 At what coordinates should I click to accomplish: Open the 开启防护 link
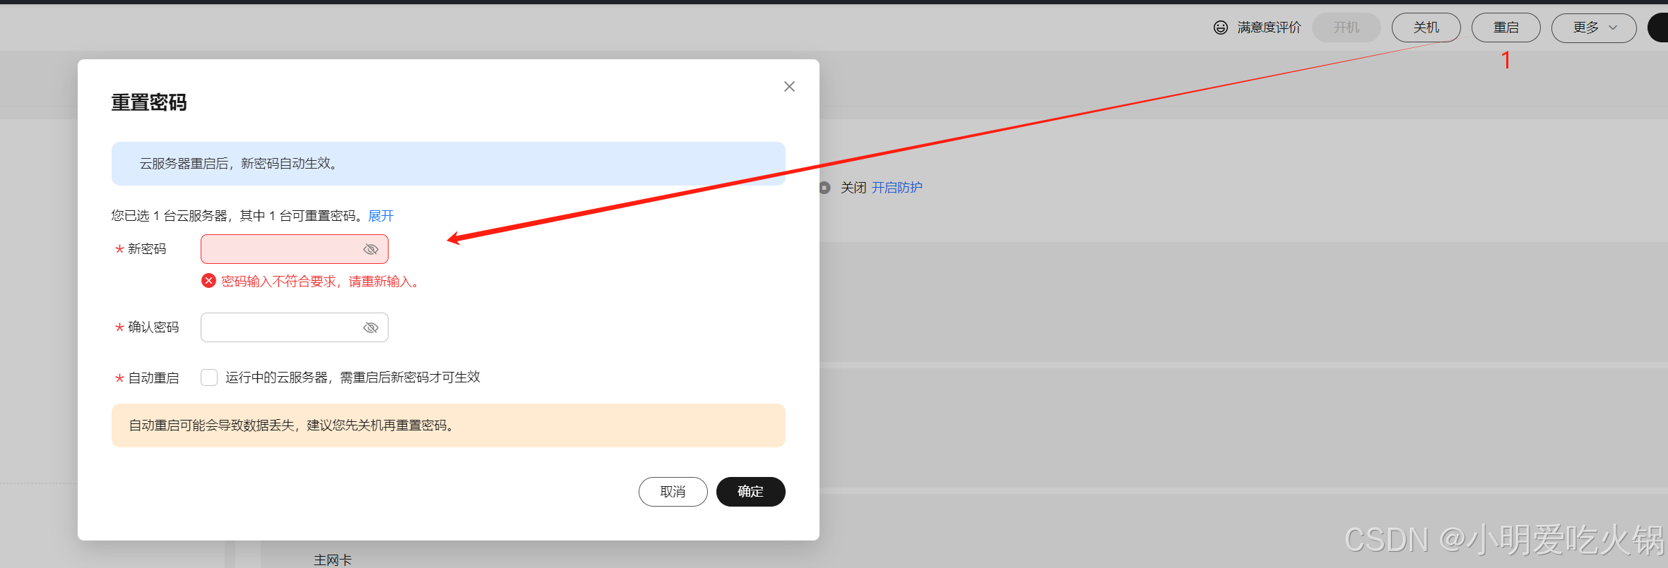point(897,188)
